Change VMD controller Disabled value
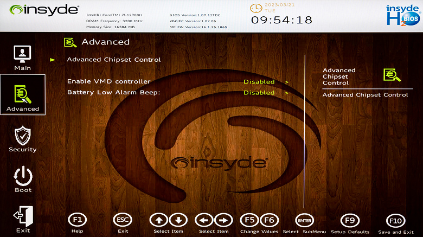 (259, 81)
